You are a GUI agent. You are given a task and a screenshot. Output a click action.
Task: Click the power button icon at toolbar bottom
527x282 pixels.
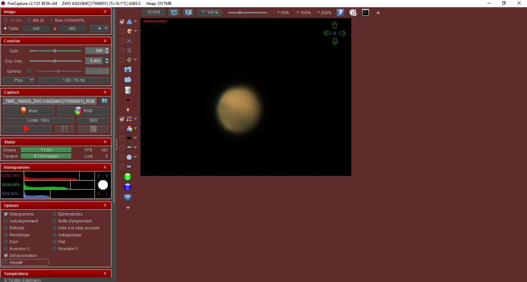click(x=128, y=197)
